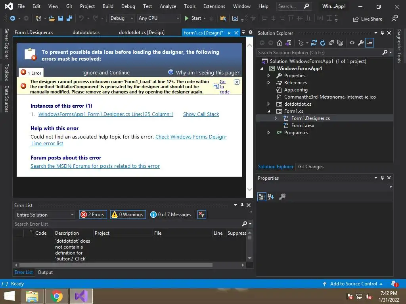Viewport: 406px width, 304px height.
Task: Open the document tab list dropdown arrow
Action: [243, 32]
